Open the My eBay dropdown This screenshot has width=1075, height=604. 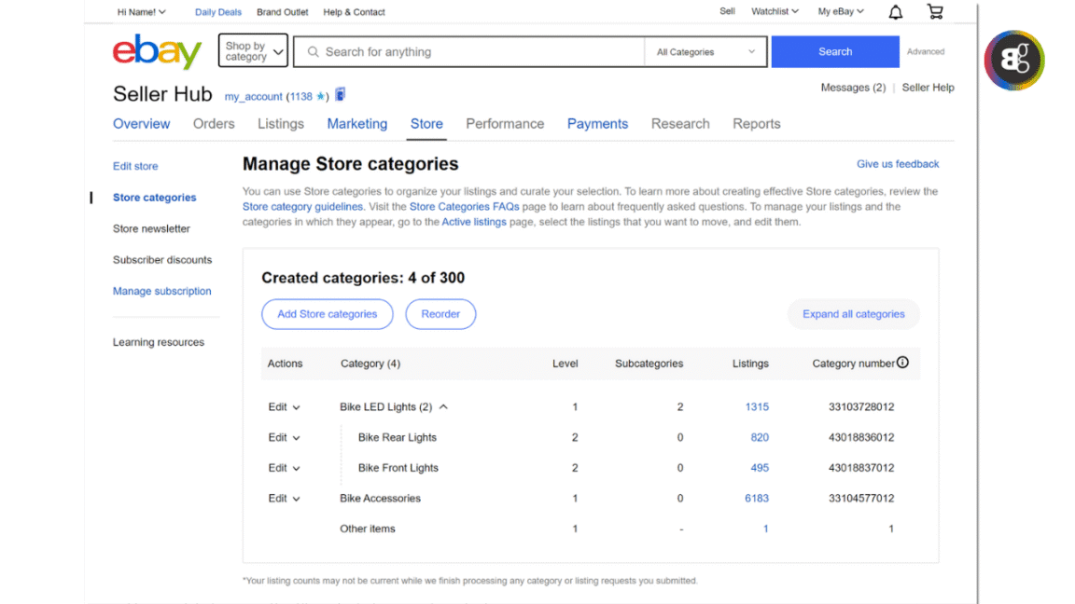(x=838, y=11)
